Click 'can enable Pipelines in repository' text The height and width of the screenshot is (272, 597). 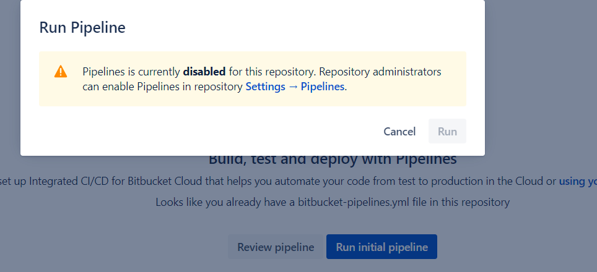click(163, 87)
